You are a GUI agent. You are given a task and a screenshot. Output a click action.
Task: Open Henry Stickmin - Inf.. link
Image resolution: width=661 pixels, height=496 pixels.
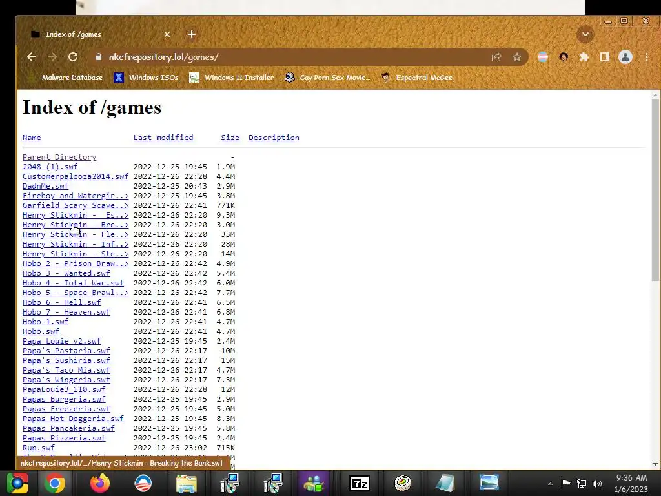(x=76, y=244)
